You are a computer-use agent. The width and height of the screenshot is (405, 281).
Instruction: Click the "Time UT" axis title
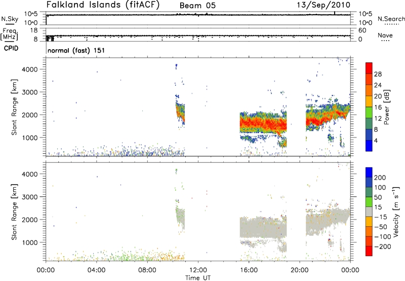click(x=198, y=278)
